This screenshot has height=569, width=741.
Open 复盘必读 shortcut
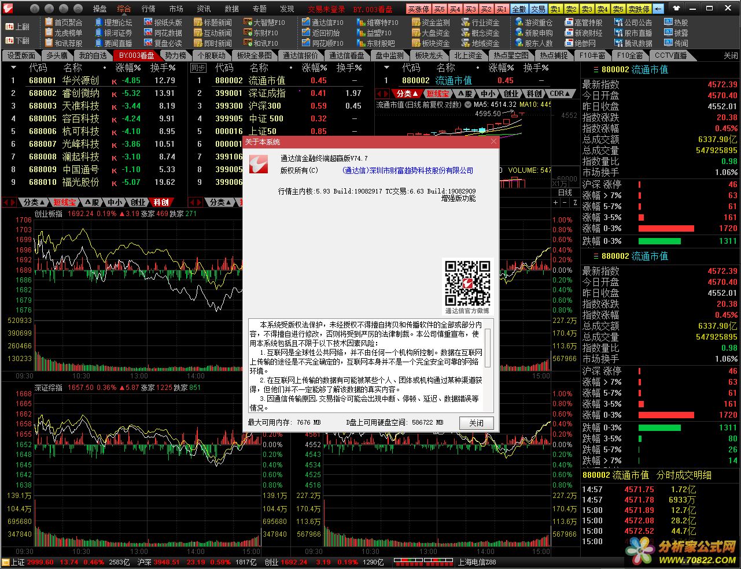coord(163,43)
